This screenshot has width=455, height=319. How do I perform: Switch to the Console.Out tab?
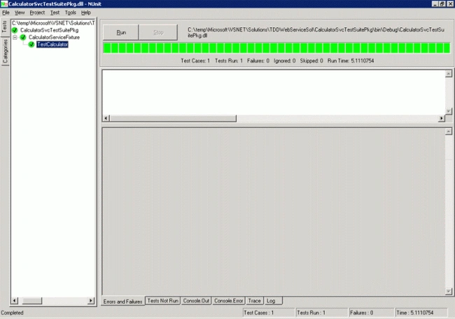196,301
